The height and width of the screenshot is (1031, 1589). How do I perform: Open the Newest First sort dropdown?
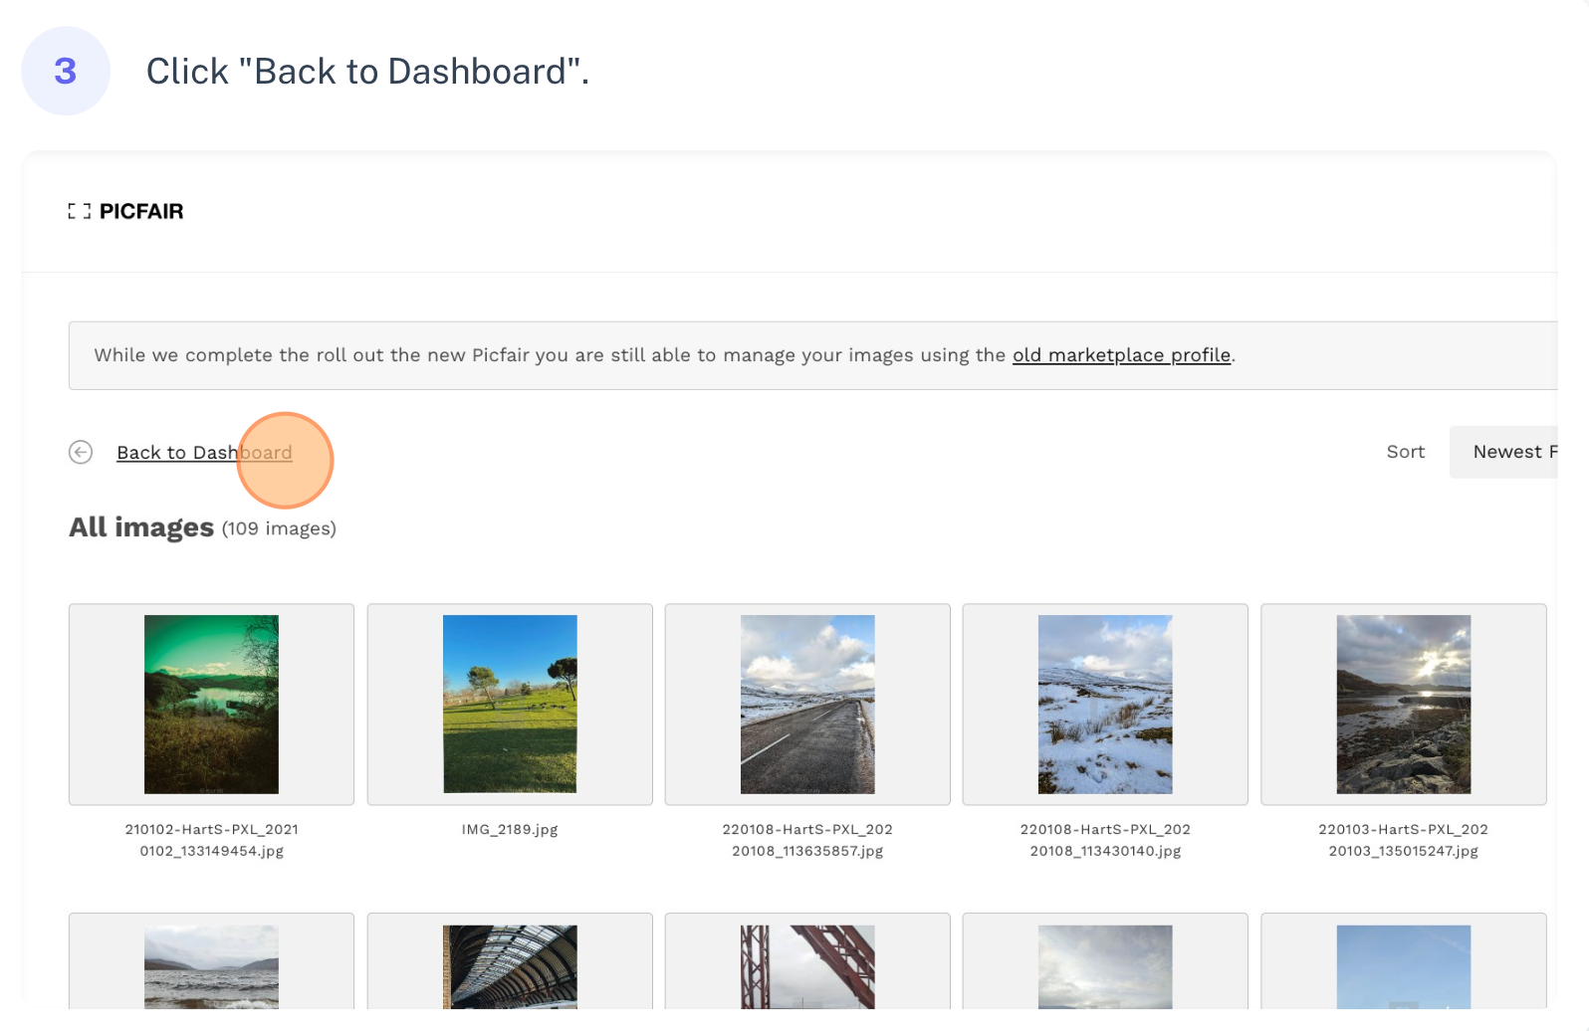[x=1503, y=452]
